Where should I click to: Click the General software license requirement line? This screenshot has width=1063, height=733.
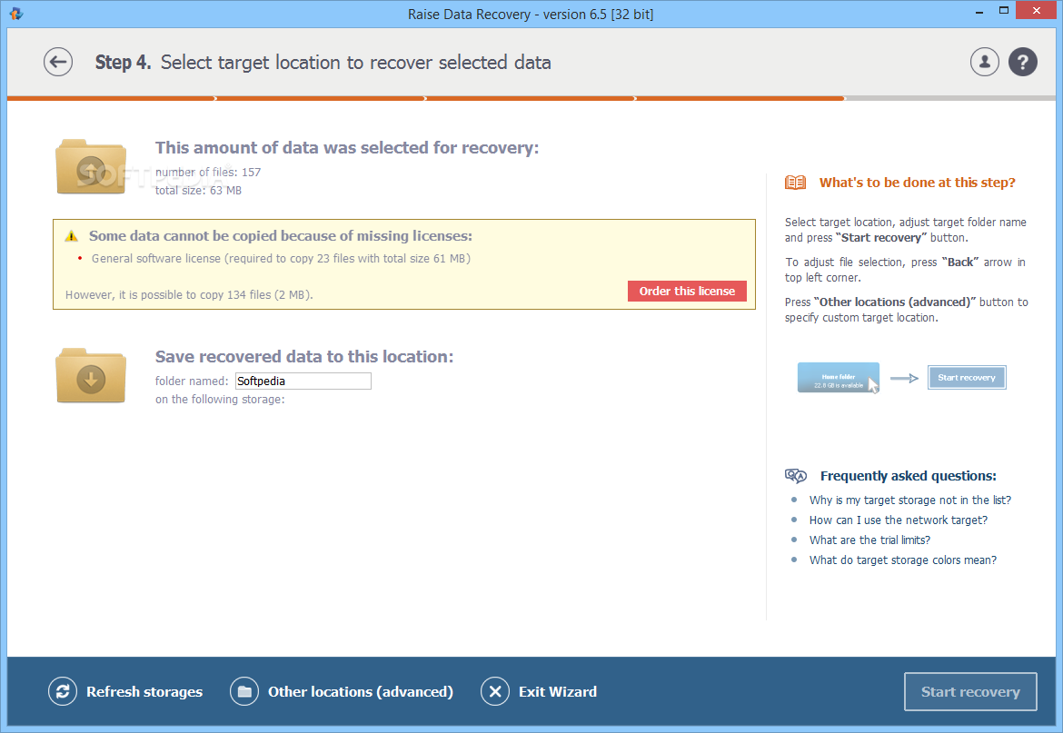coord(281,259)
